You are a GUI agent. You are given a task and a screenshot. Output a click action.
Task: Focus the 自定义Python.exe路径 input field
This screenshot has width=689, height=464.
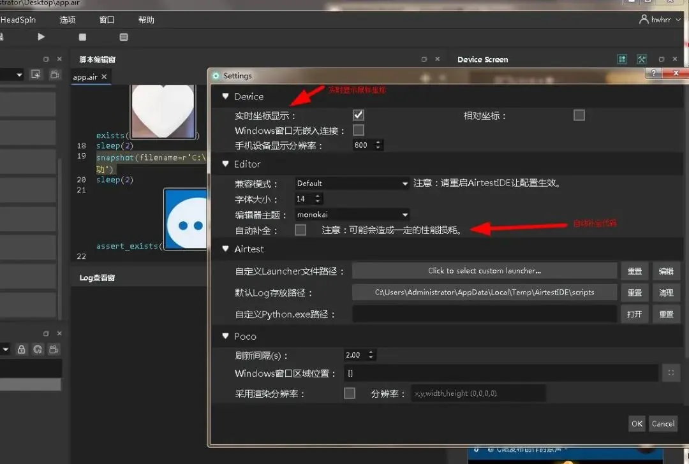[484, 314]
